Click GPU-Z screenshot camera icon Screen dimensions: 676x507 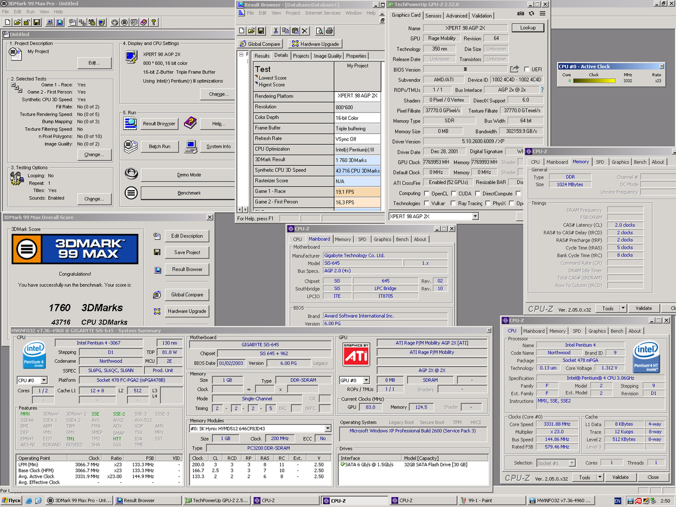[521, 14]
